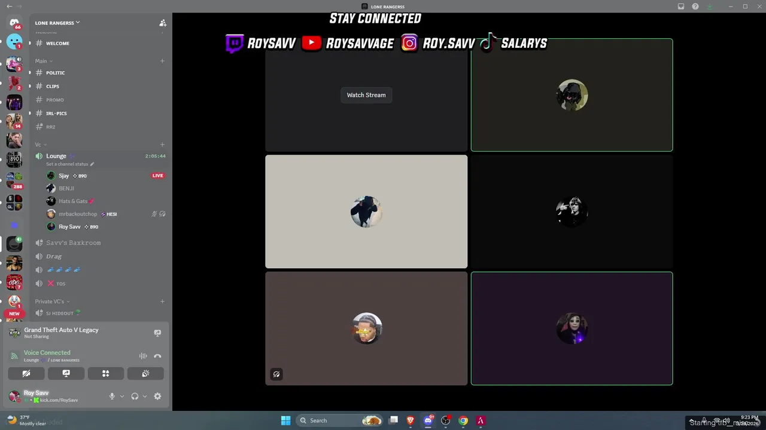Viewport: 766px width, 430px height.
Task: Open the ODC server with badge 7
Action: (x=14, y=282)
